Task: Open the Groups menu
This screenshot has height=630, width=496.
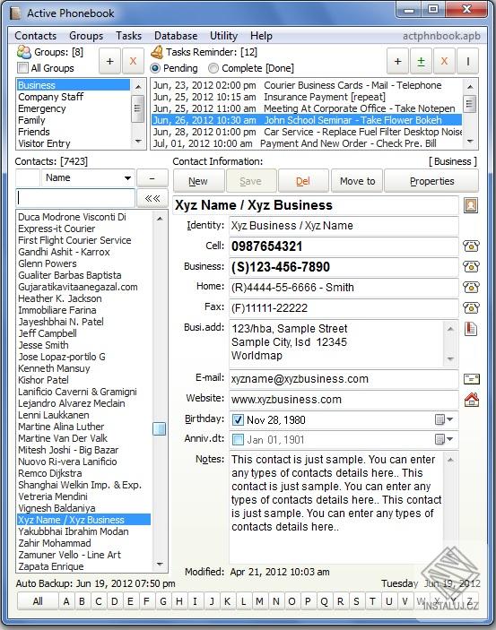Action: pos(86,36)
